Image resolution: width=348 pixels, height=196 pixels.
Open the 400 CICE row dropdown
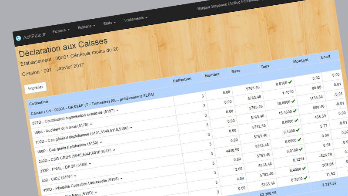click(x=75, y=176)
